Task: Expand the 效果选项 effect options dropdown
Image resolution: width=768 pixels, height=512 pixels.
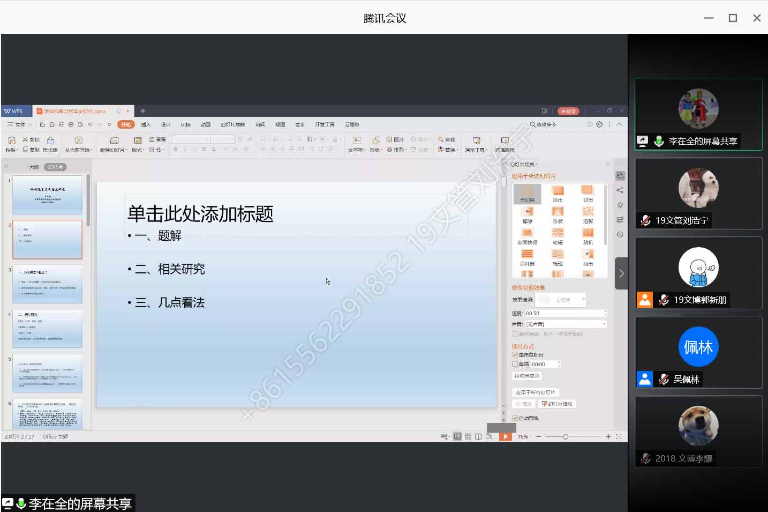Action: click(x=583, y=300)
